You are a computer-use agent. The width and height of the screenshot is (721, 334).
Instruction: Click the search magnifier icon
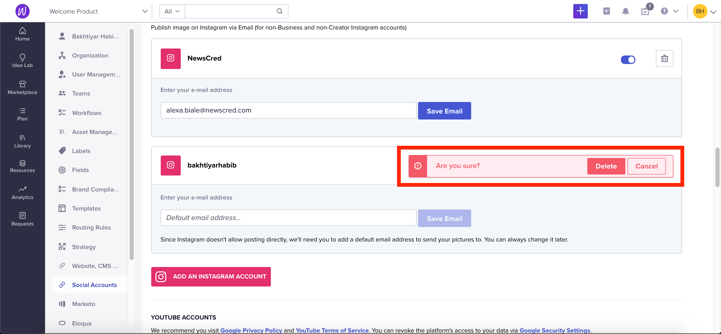pyautogui.click(x=279, y=11)
